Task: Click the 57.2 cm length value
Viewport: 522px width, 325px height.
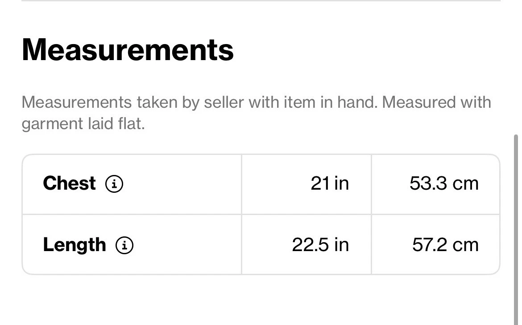Action: (x=445, y=245)
